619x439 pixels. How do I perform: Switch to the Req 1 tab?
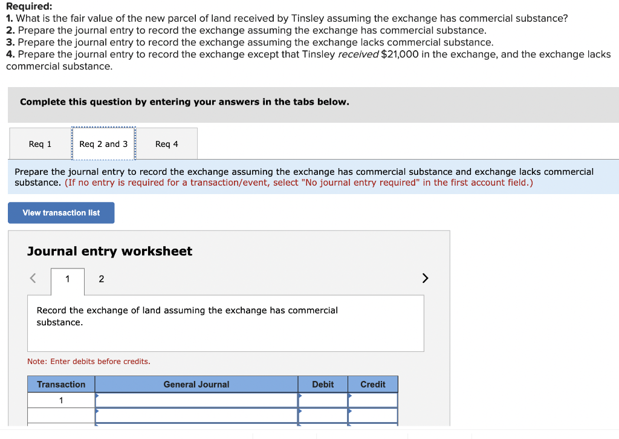(x=39, y=143)
